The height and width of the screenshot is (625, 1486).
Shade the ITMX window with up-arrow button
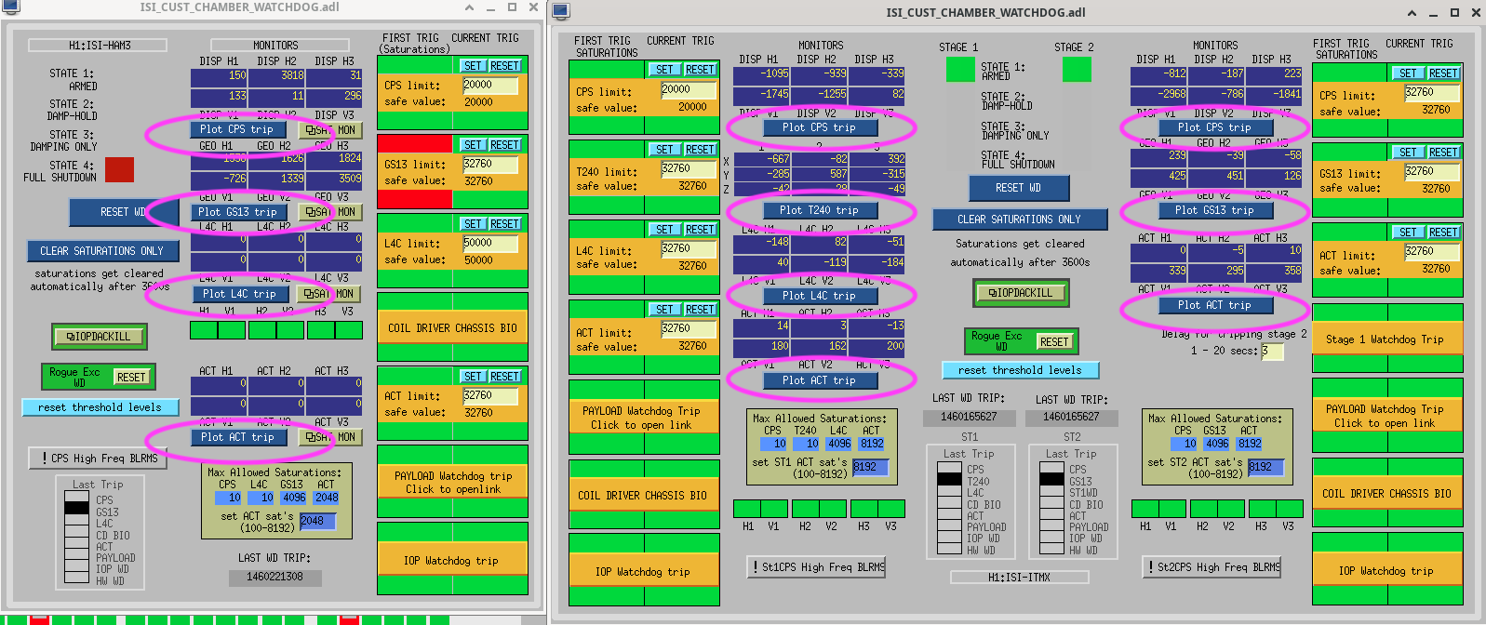(x=1412, y=13)
